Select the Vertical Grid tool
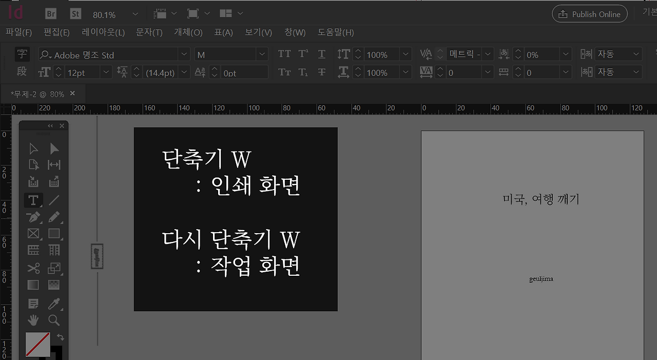 (x=54, y=250)
